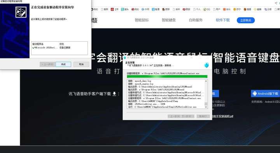Click the 运行 iFLYDeviceDriver.exe log line
Viewport: 280px width, 153px height.
point(162,107)
